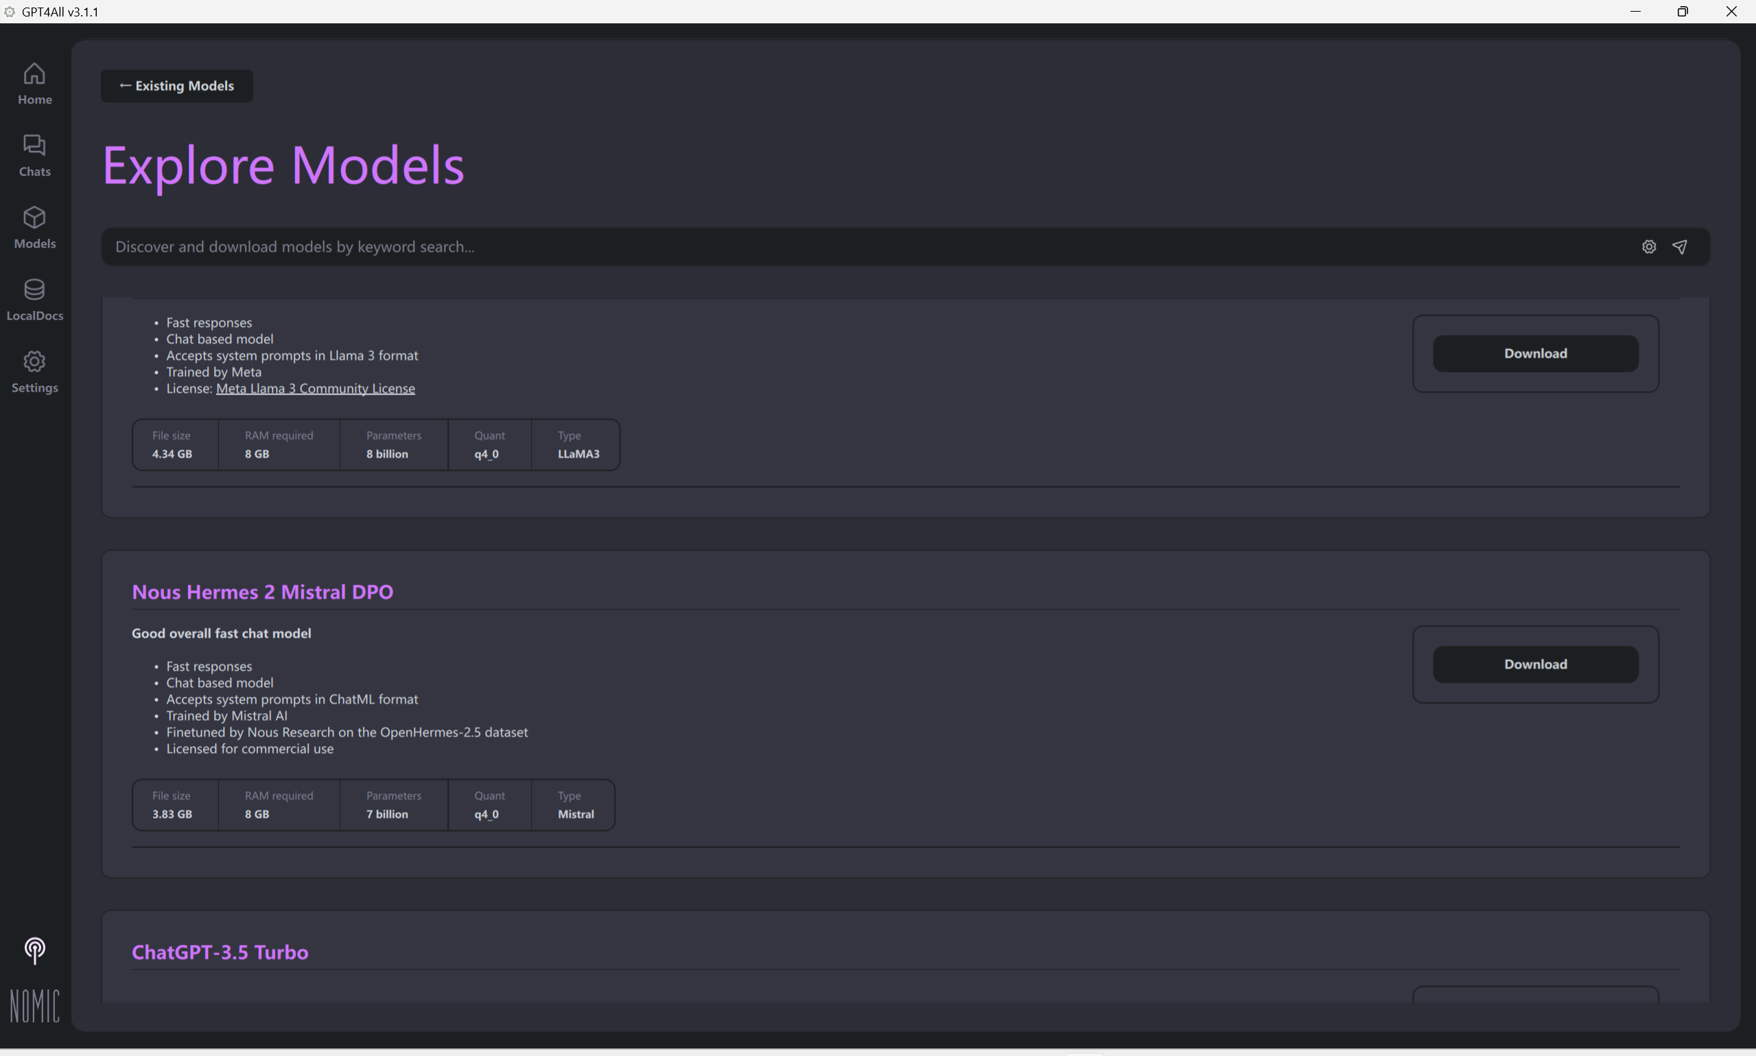Click the ChatGPT-3.5 Turbo heading

220,952
